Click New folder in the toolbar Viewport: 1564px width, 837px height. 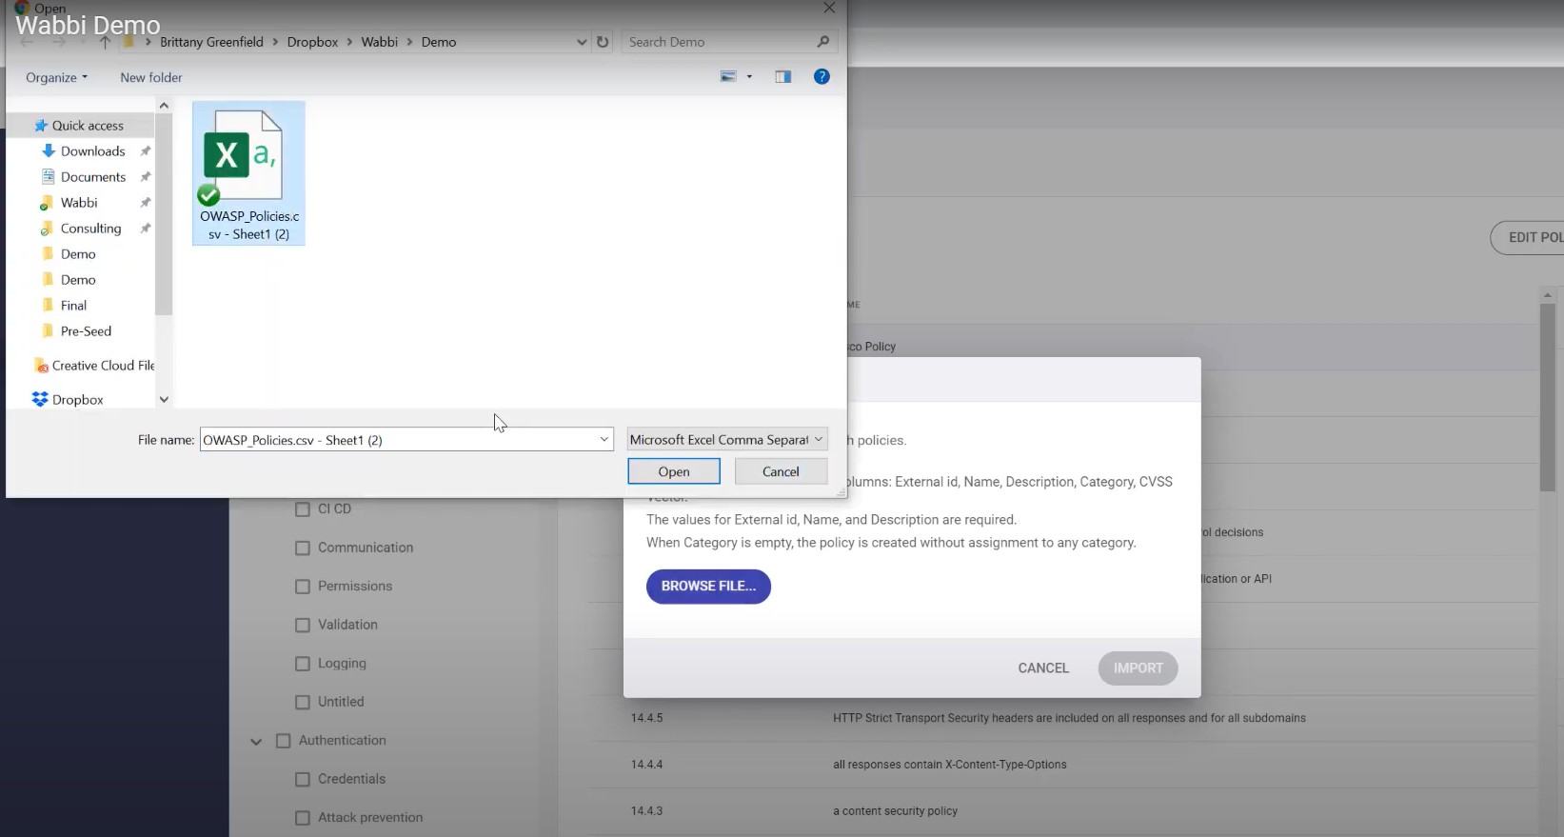pos(150,78)
